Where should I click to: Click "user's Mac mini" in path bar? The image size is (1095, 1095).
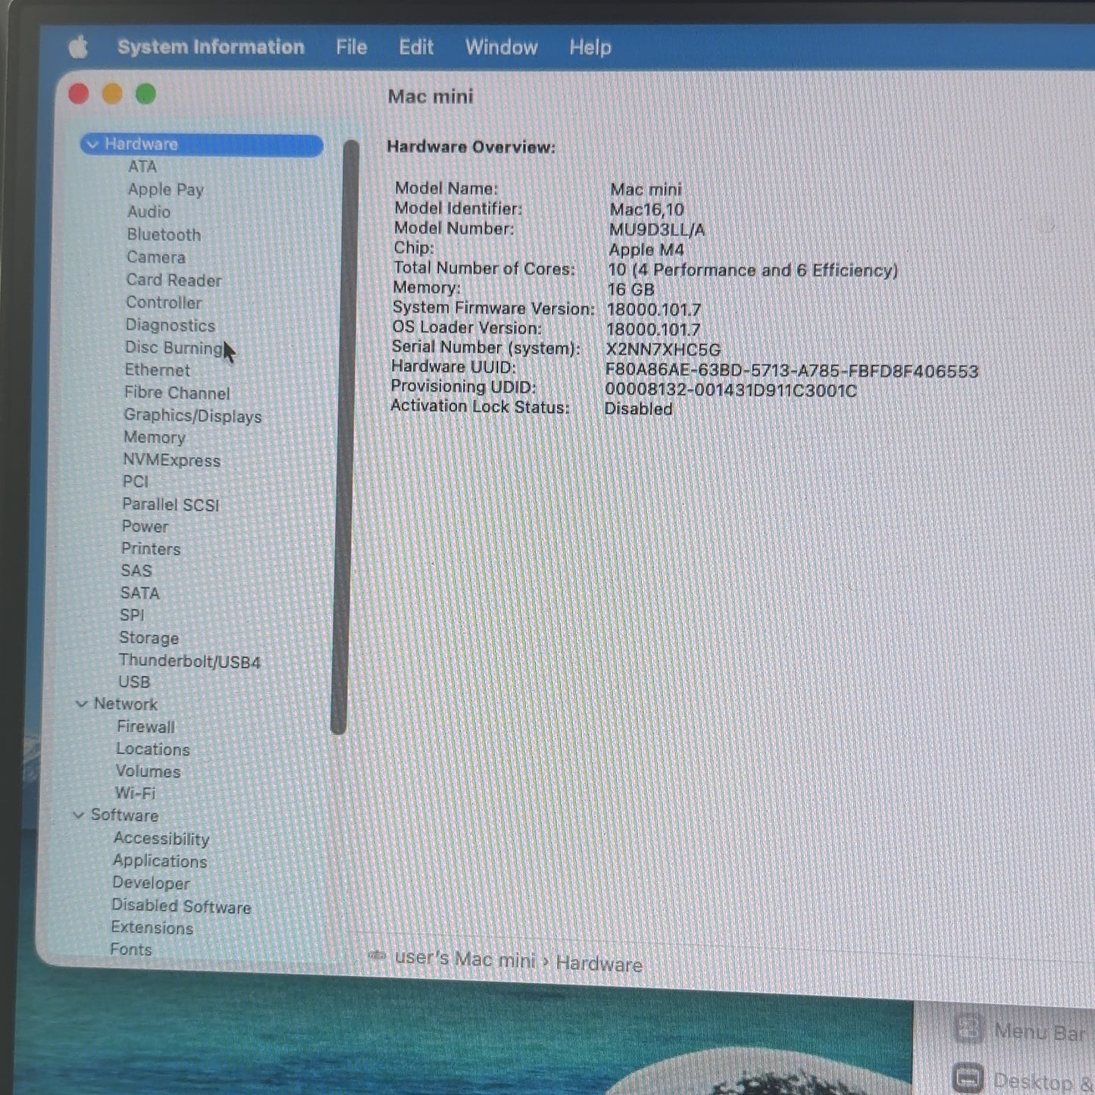tap(465, 959)
